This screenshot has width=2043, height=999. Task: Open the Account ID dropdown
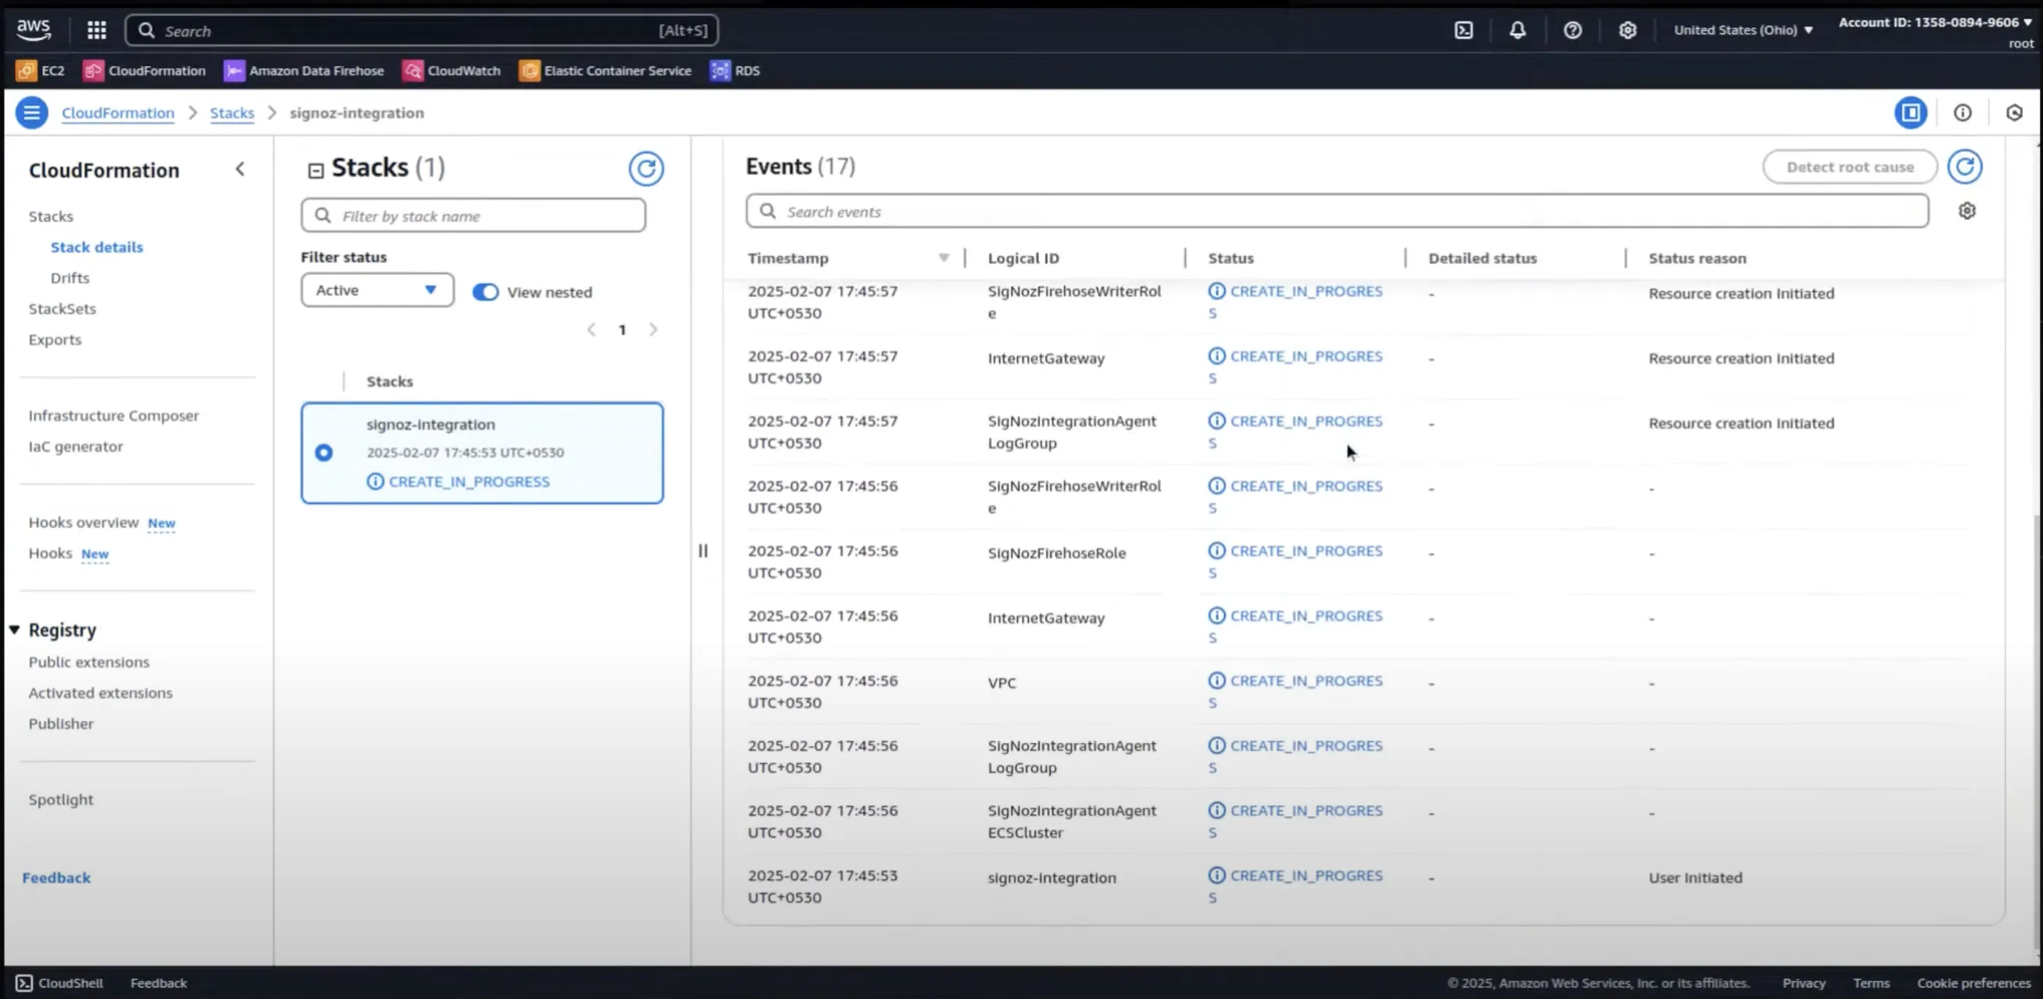(x=1935, y=22)
